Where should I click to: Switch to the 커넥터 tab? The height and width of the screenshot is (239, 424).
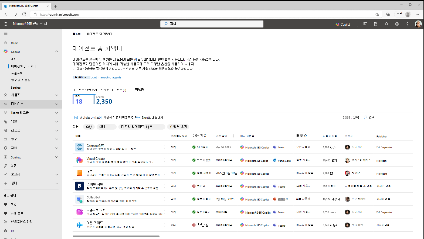[140, 90]
